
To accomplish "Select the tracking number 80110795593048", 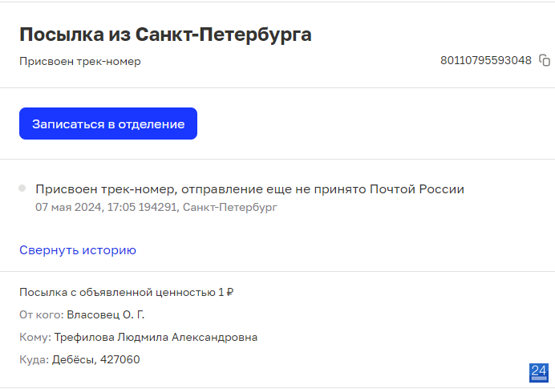I will (x=486, y=60).
